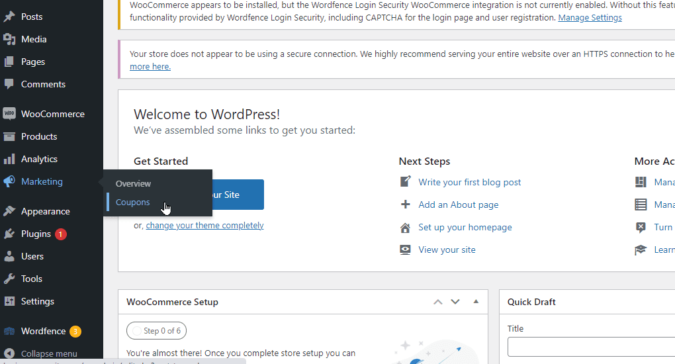Open the Tools menu item

pos(32,279)
